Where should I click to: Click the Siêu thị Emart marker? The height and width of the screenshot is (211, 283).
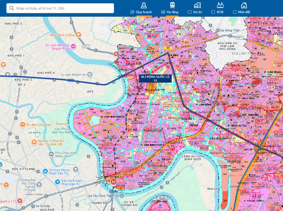(57, 182)
